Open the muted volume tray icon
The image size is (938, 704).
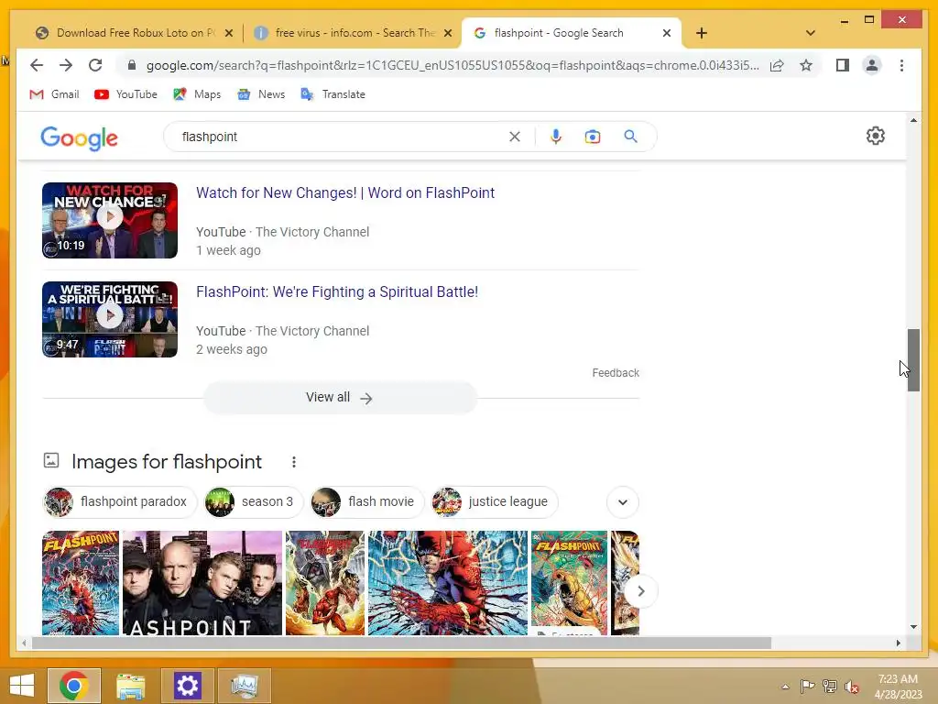[852, 687]
